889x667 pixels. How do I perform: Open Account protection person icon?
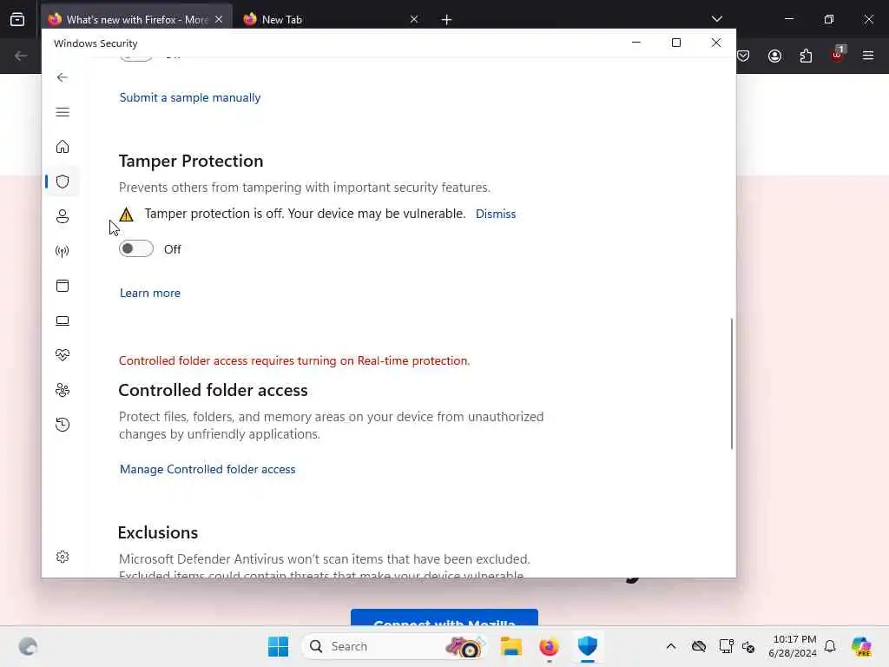63,216
